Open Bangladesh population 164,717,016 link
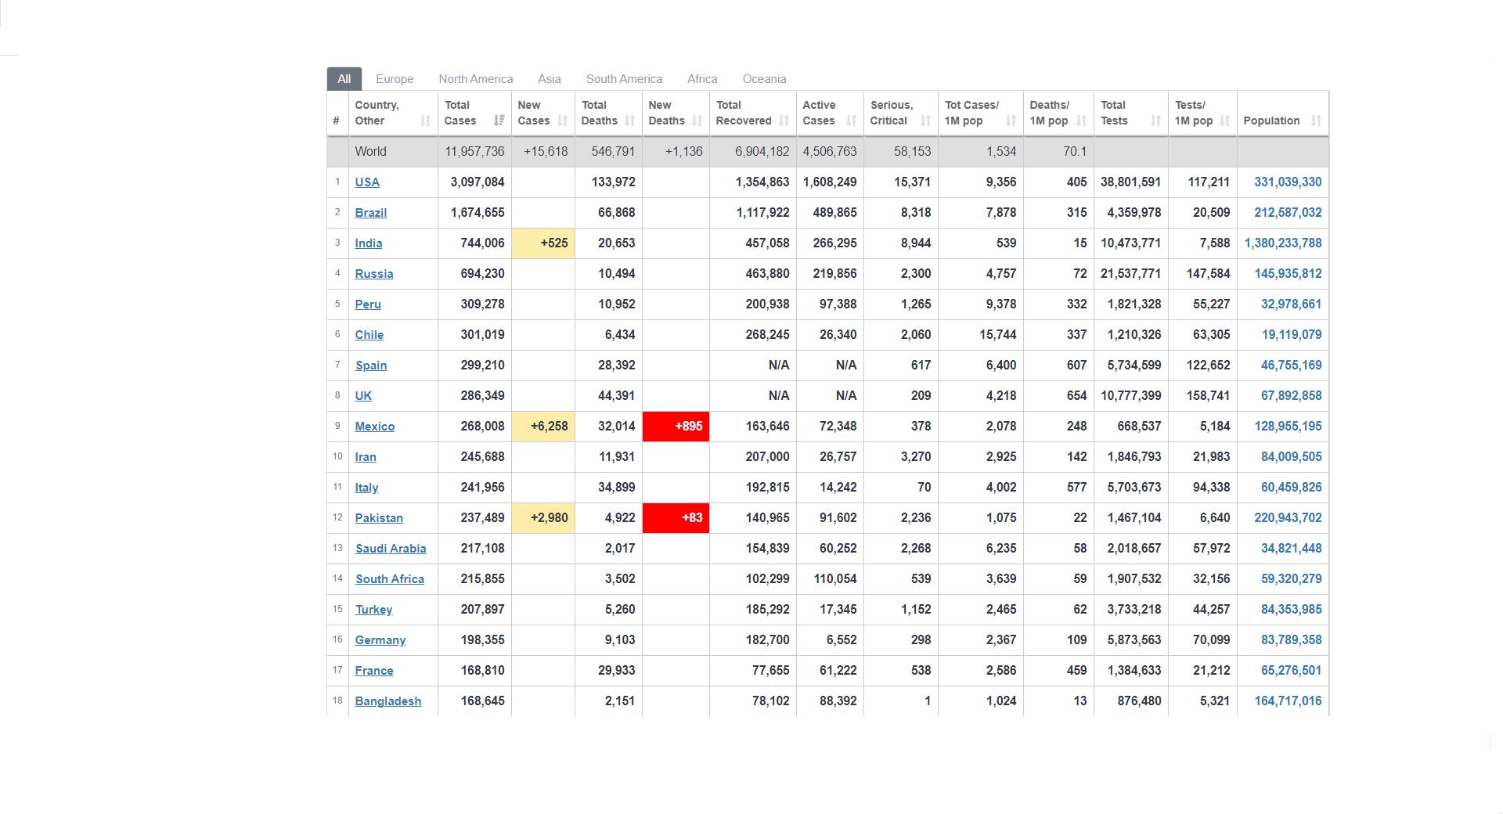Screen dimensions: 1503x814 point(1288,701)
